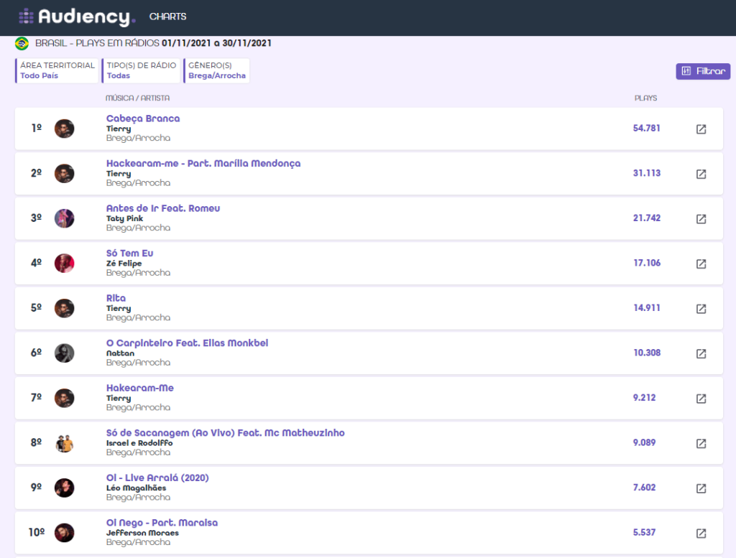Open external link for O Carpinteiro
Image resolution: width=736 pixels, height=558 pixels.
pyautogui.click(x=701, y=353)
